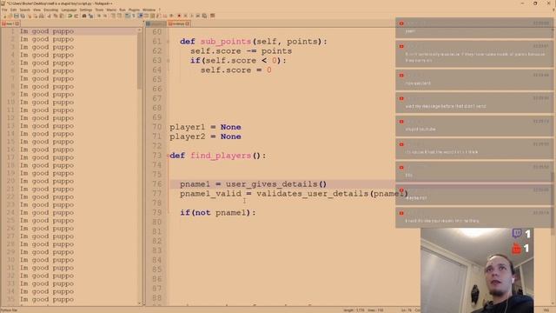Collapse the sub_points function fold marker
The image size is (556, 313).
(168, 42)
